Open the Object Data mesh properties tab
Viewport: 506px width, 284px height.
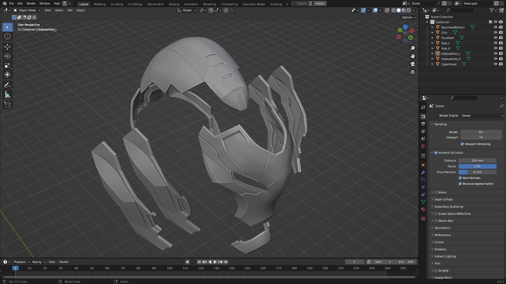tap(423, 202)
